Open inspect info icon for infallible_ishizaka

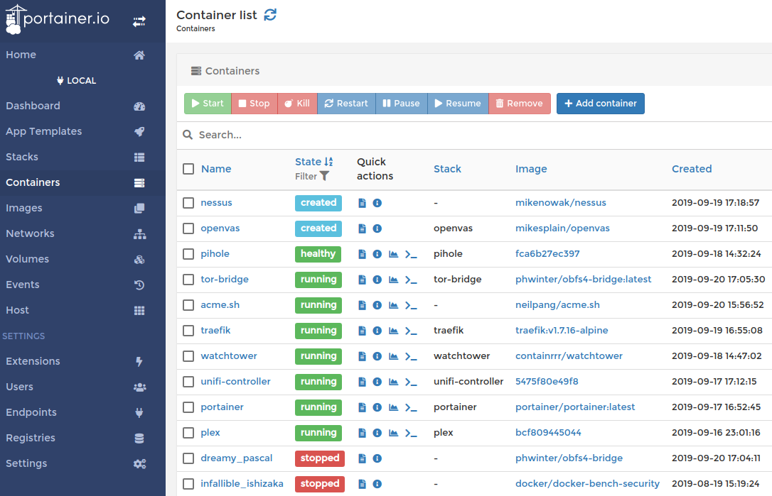(x=377, y=484)
